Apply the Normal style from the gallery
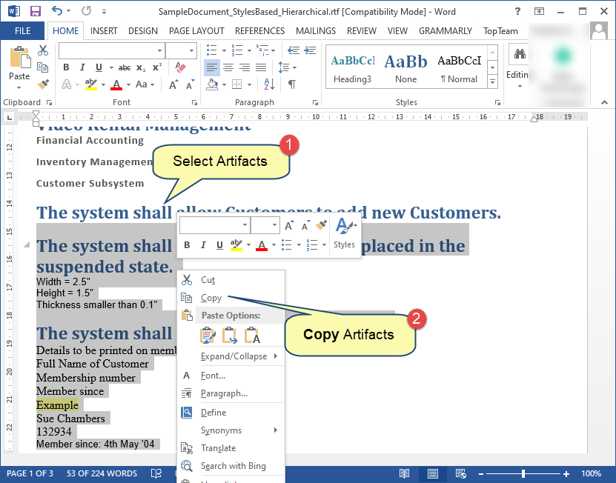 (460, 67)
